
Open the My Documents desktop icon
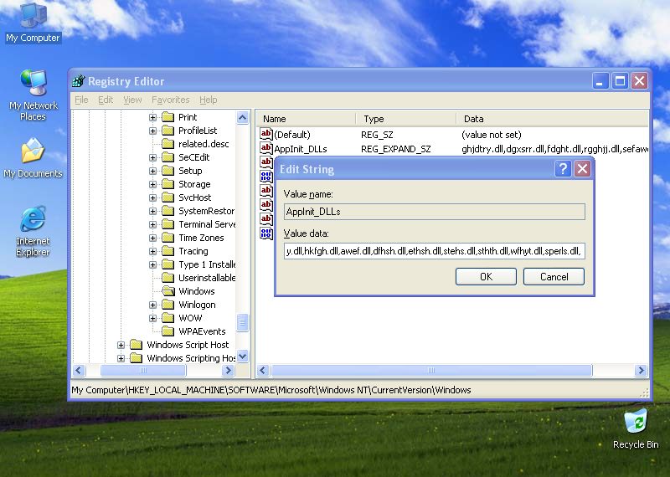pyautogui.click(x=33, y=157)
